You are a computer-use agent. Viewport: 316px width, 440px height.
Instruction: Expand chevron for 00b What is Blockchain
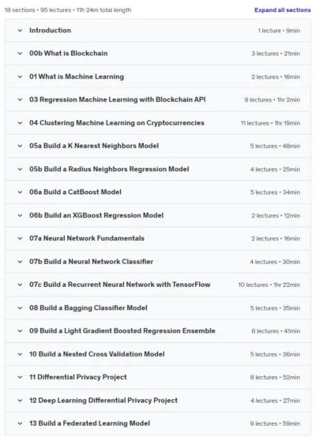click(20, 54)
